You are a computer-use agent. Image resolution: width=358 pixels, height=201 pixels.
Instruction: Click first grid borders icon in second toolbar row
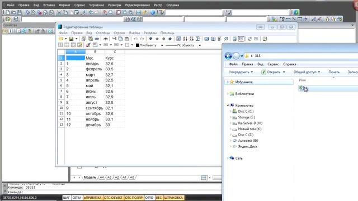click(60, 45)
